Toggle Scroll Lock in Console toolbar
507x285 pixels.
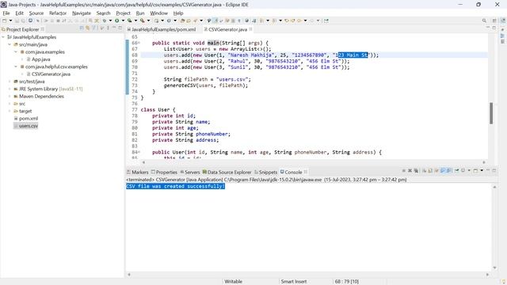tap(430, 171)
